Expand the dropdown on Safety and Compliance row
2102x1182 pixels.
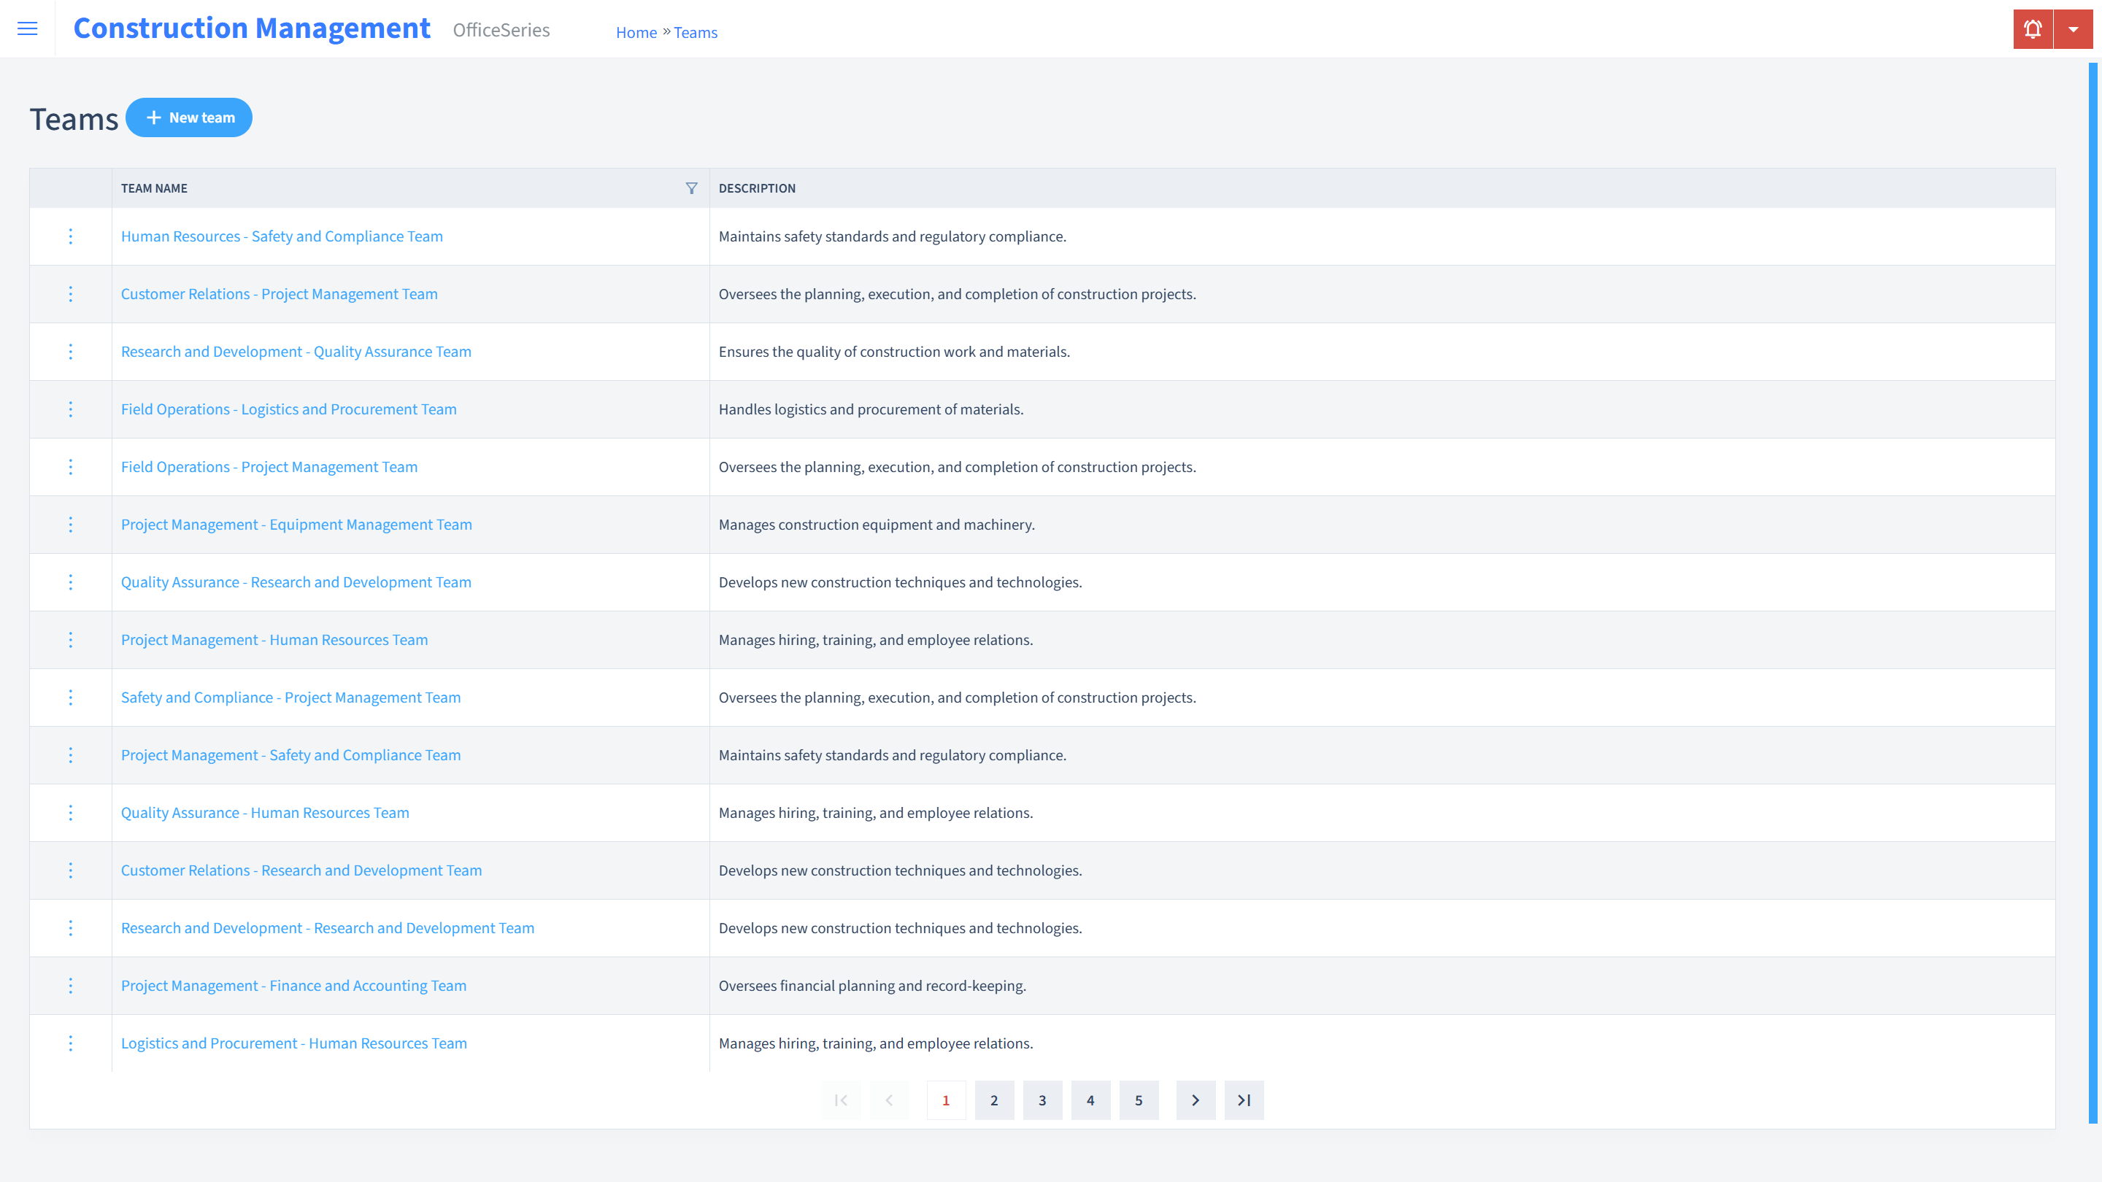71,697
